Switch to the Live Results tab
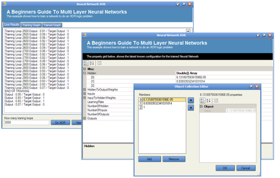The image size is (280, 178). (12, 25)
